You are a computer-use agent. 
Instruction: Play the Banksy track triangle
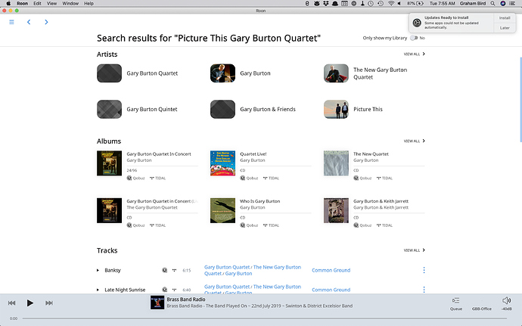(98, 270)
